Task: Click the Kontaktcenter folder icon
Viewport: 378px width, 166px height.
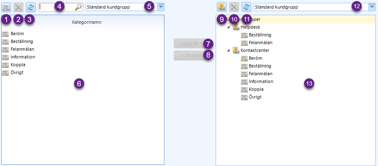Action: (236, 51)
